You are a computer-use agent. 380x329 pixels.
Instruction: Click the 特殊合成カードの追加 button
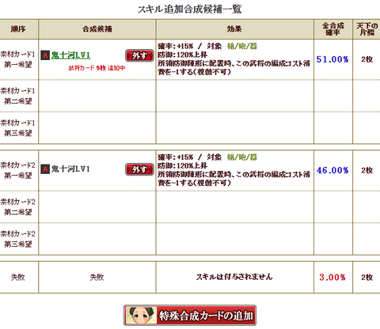pos(190,316)
